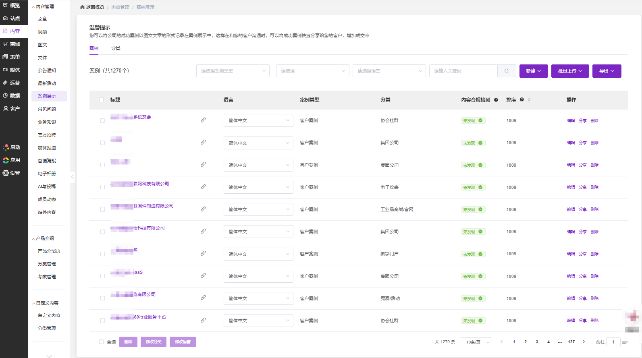Viewport: 642px width, 358px height.
Task: Expand the 10条/页 page size selector
Action: coord(476,342)
